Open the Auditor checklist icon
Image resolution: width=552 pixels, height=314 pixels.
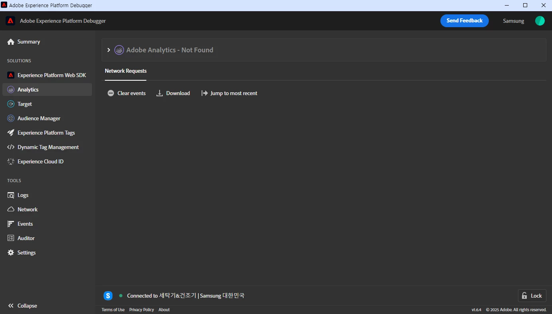[11, 238]
